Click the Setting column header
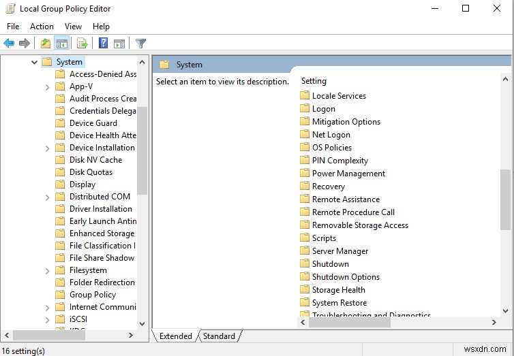Viewport: 514px width, 356px height. point(314,81)
